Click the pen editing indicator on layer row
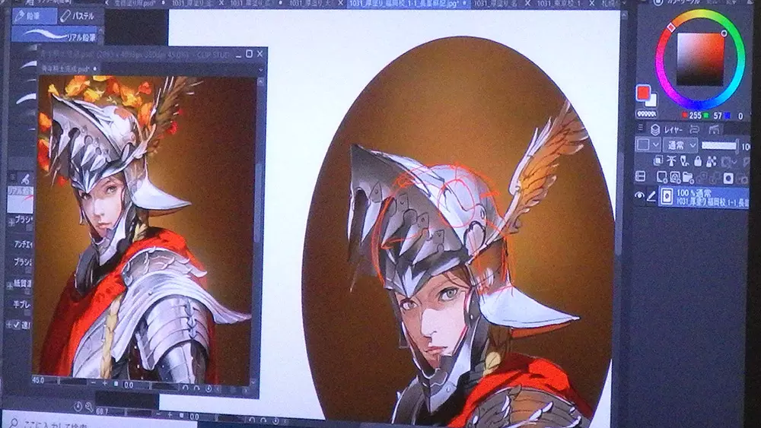Screen dimensions: 761x428 [651, 196]
